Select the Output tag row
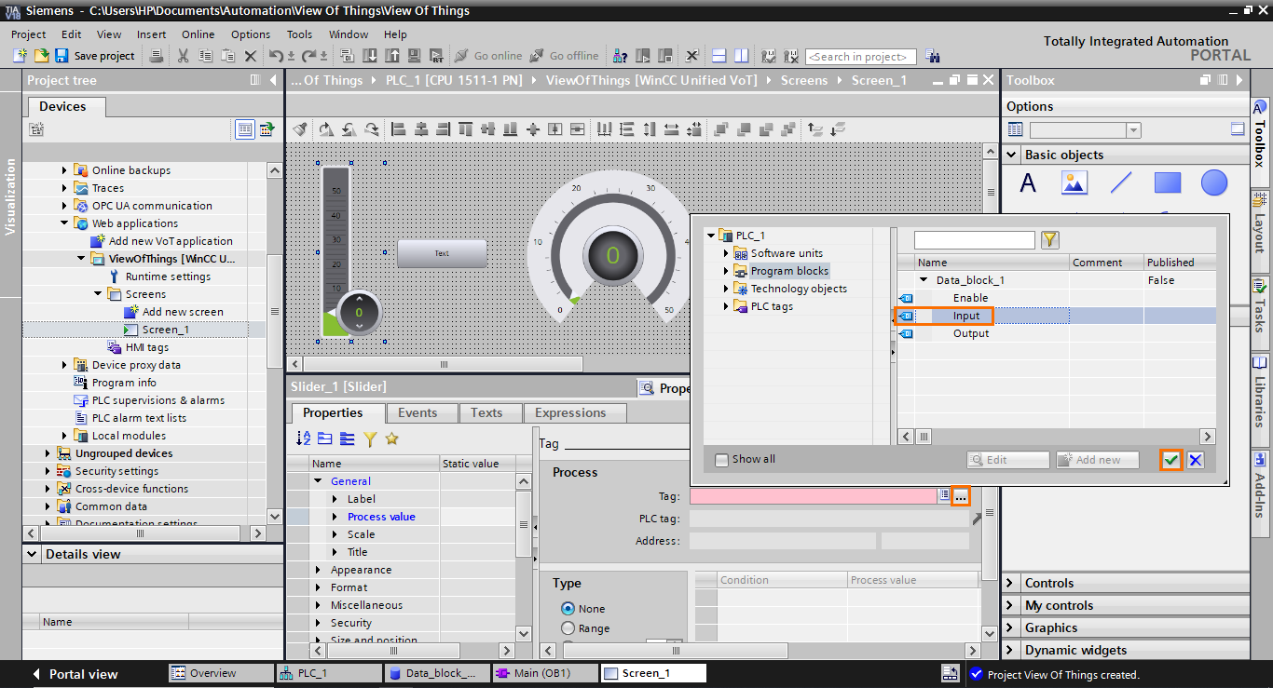 tap(1058, 333)
